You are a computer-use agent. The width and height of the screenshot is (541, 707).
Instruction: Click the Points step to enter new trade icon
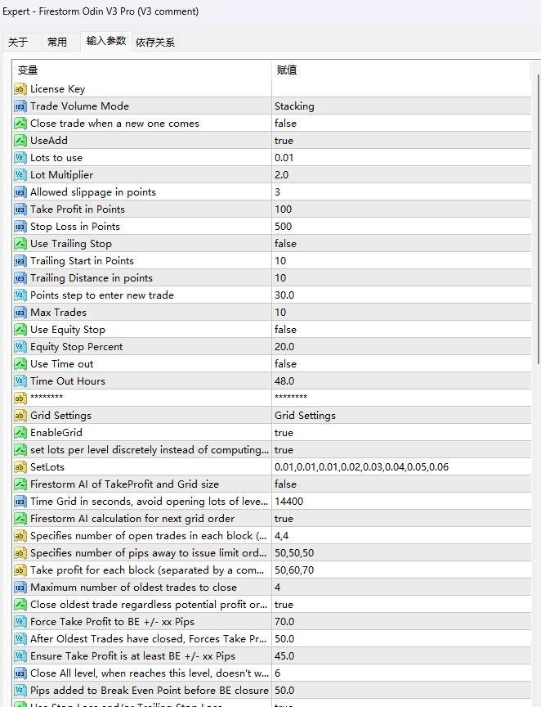click(20, 295)
